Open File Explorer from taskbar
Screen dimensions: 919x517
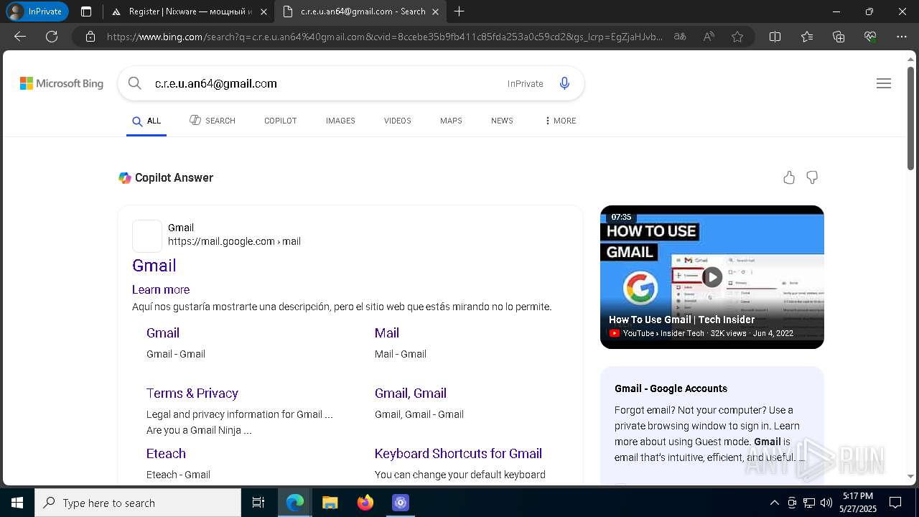pyautogui.click(x=330, y=503)
